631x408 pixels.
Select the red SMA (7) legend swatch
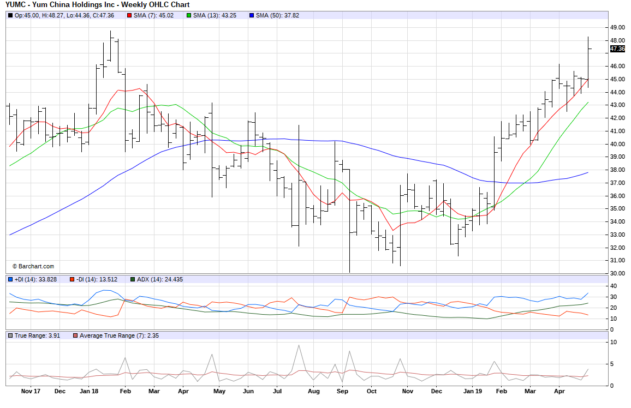coord(129,16)
